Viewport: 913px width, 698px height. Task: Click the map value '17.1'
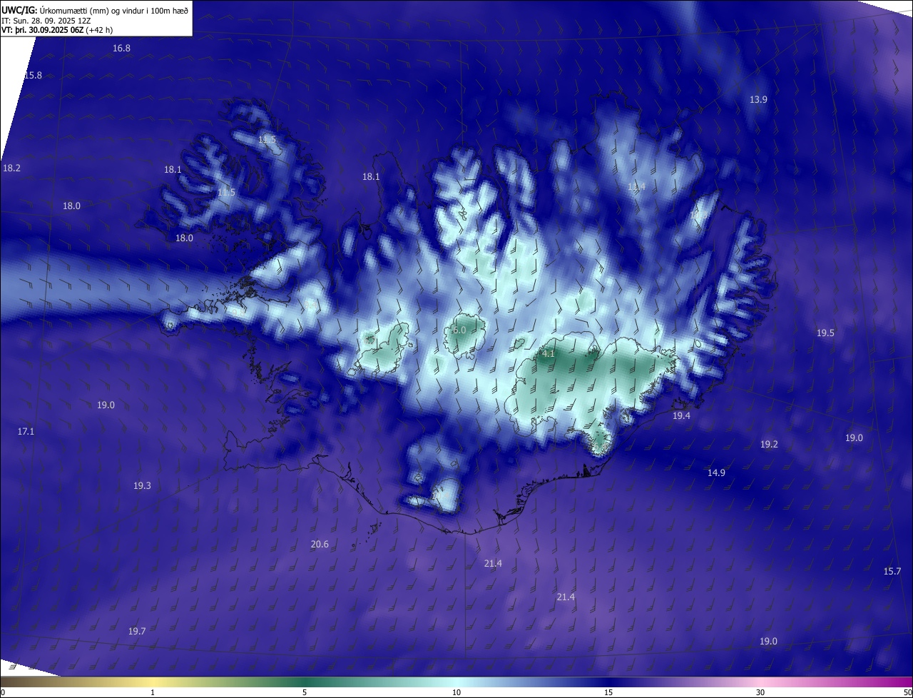click(26, 432)
